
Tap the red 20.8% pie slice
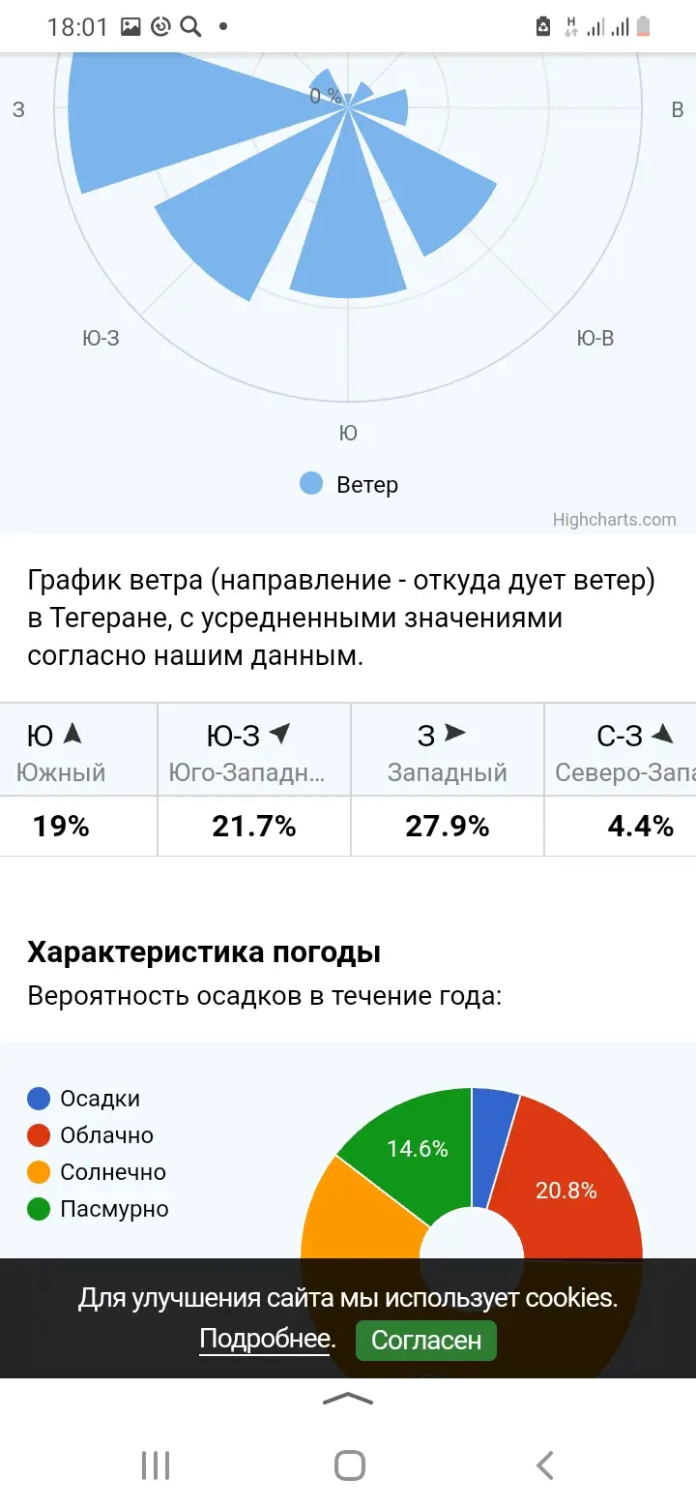click(570, 1181)
